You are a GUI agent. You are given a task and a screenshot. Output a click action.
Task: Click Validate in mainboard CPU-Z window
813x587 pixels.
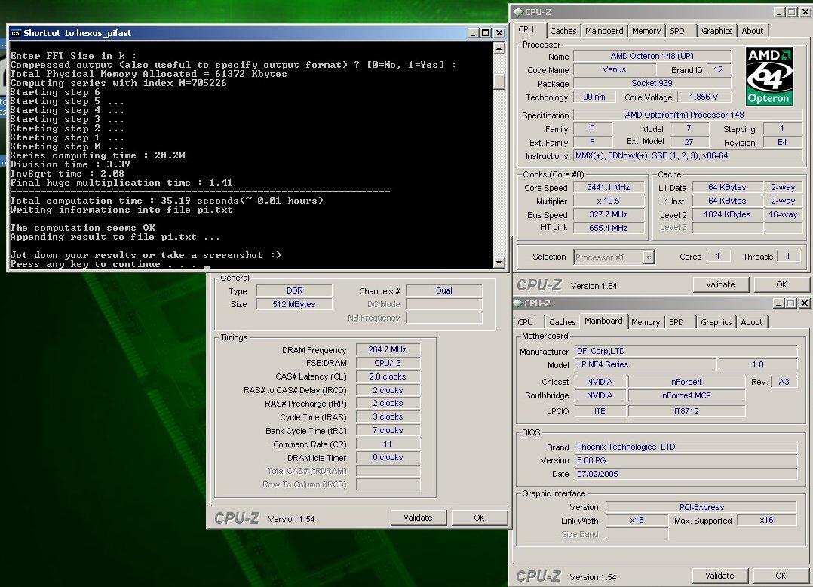(719, 576)
